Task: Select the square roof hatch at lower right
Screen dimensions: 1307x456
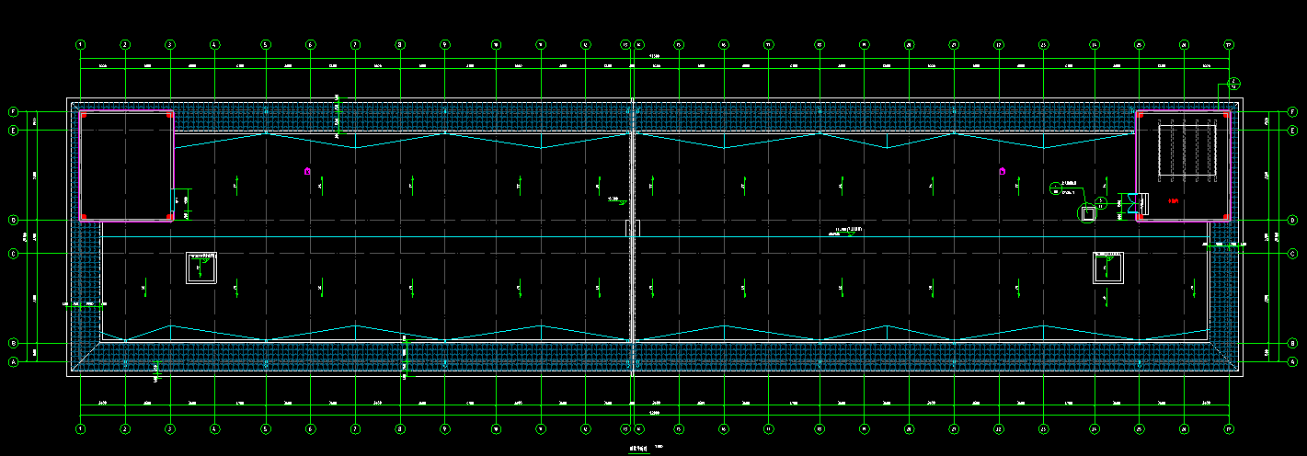Action: 1107,268
